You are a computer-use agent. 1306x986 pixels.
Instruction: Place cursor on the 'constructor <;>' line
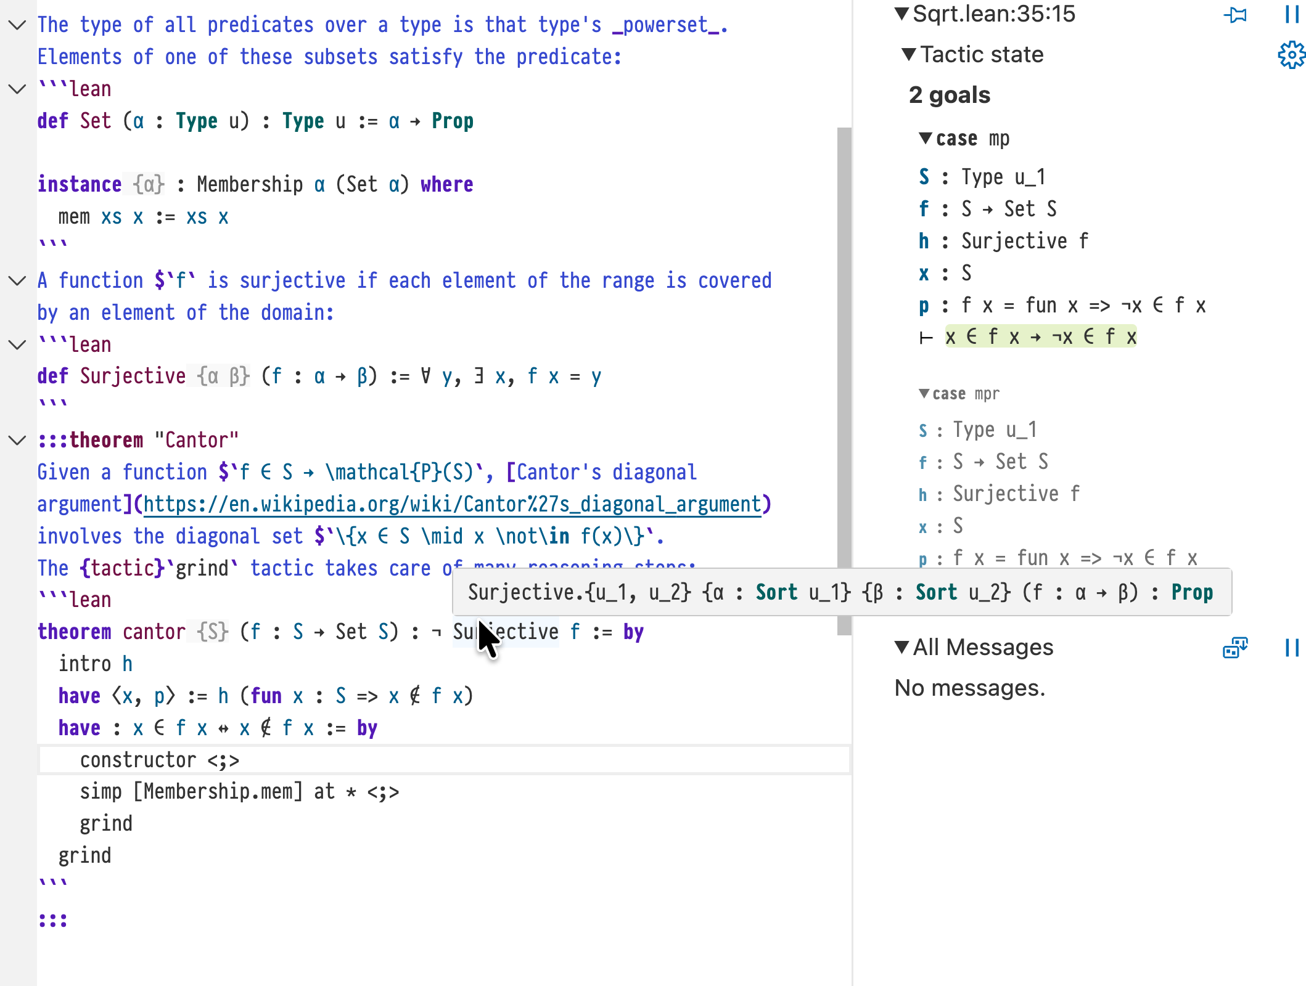click(x=159, y=760)
